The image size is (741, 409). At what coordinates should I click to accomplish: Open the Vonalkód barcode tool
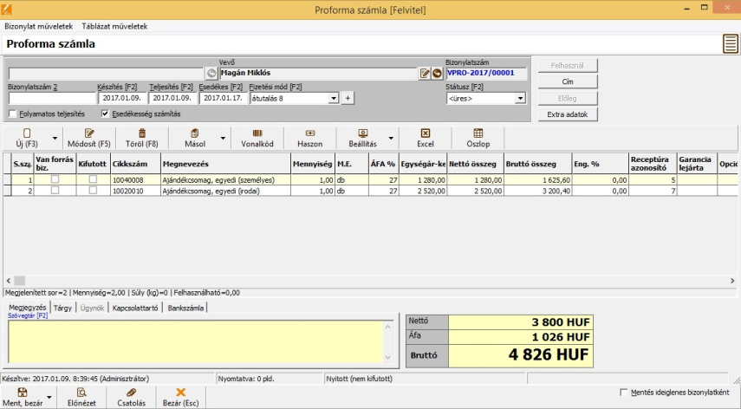click(x=257, y=133)
